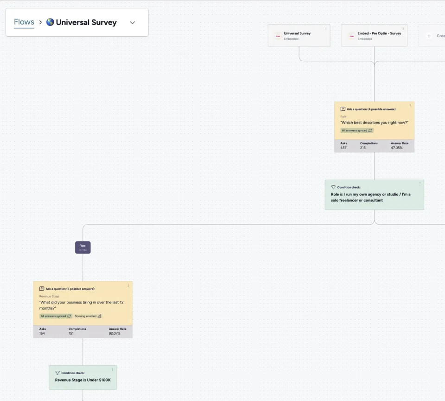Click the Revenue Stage label above the question
The image size is (445, 401).
point(50,296)
